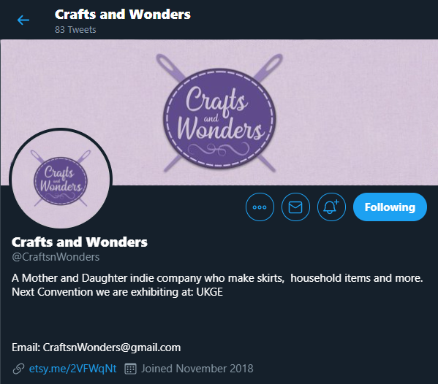Click the @CraftsnWonders handle
This screenshot has width=438, height=384.
[56, 257]
